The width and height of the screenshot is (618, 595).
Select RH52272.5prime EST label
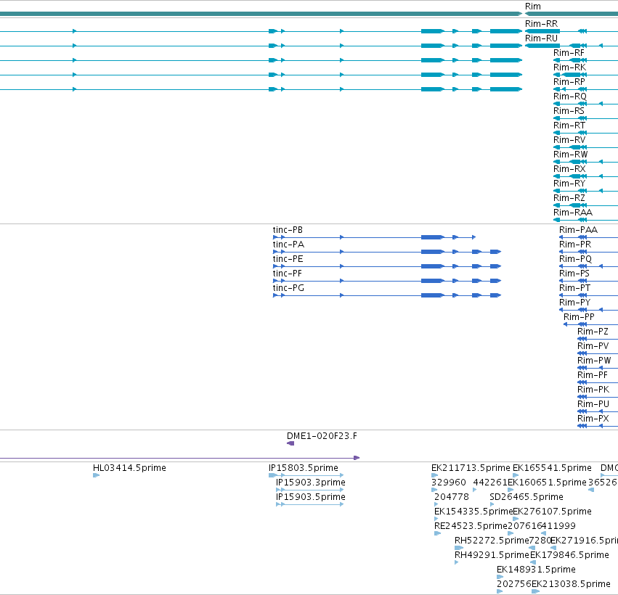point(492,541)
